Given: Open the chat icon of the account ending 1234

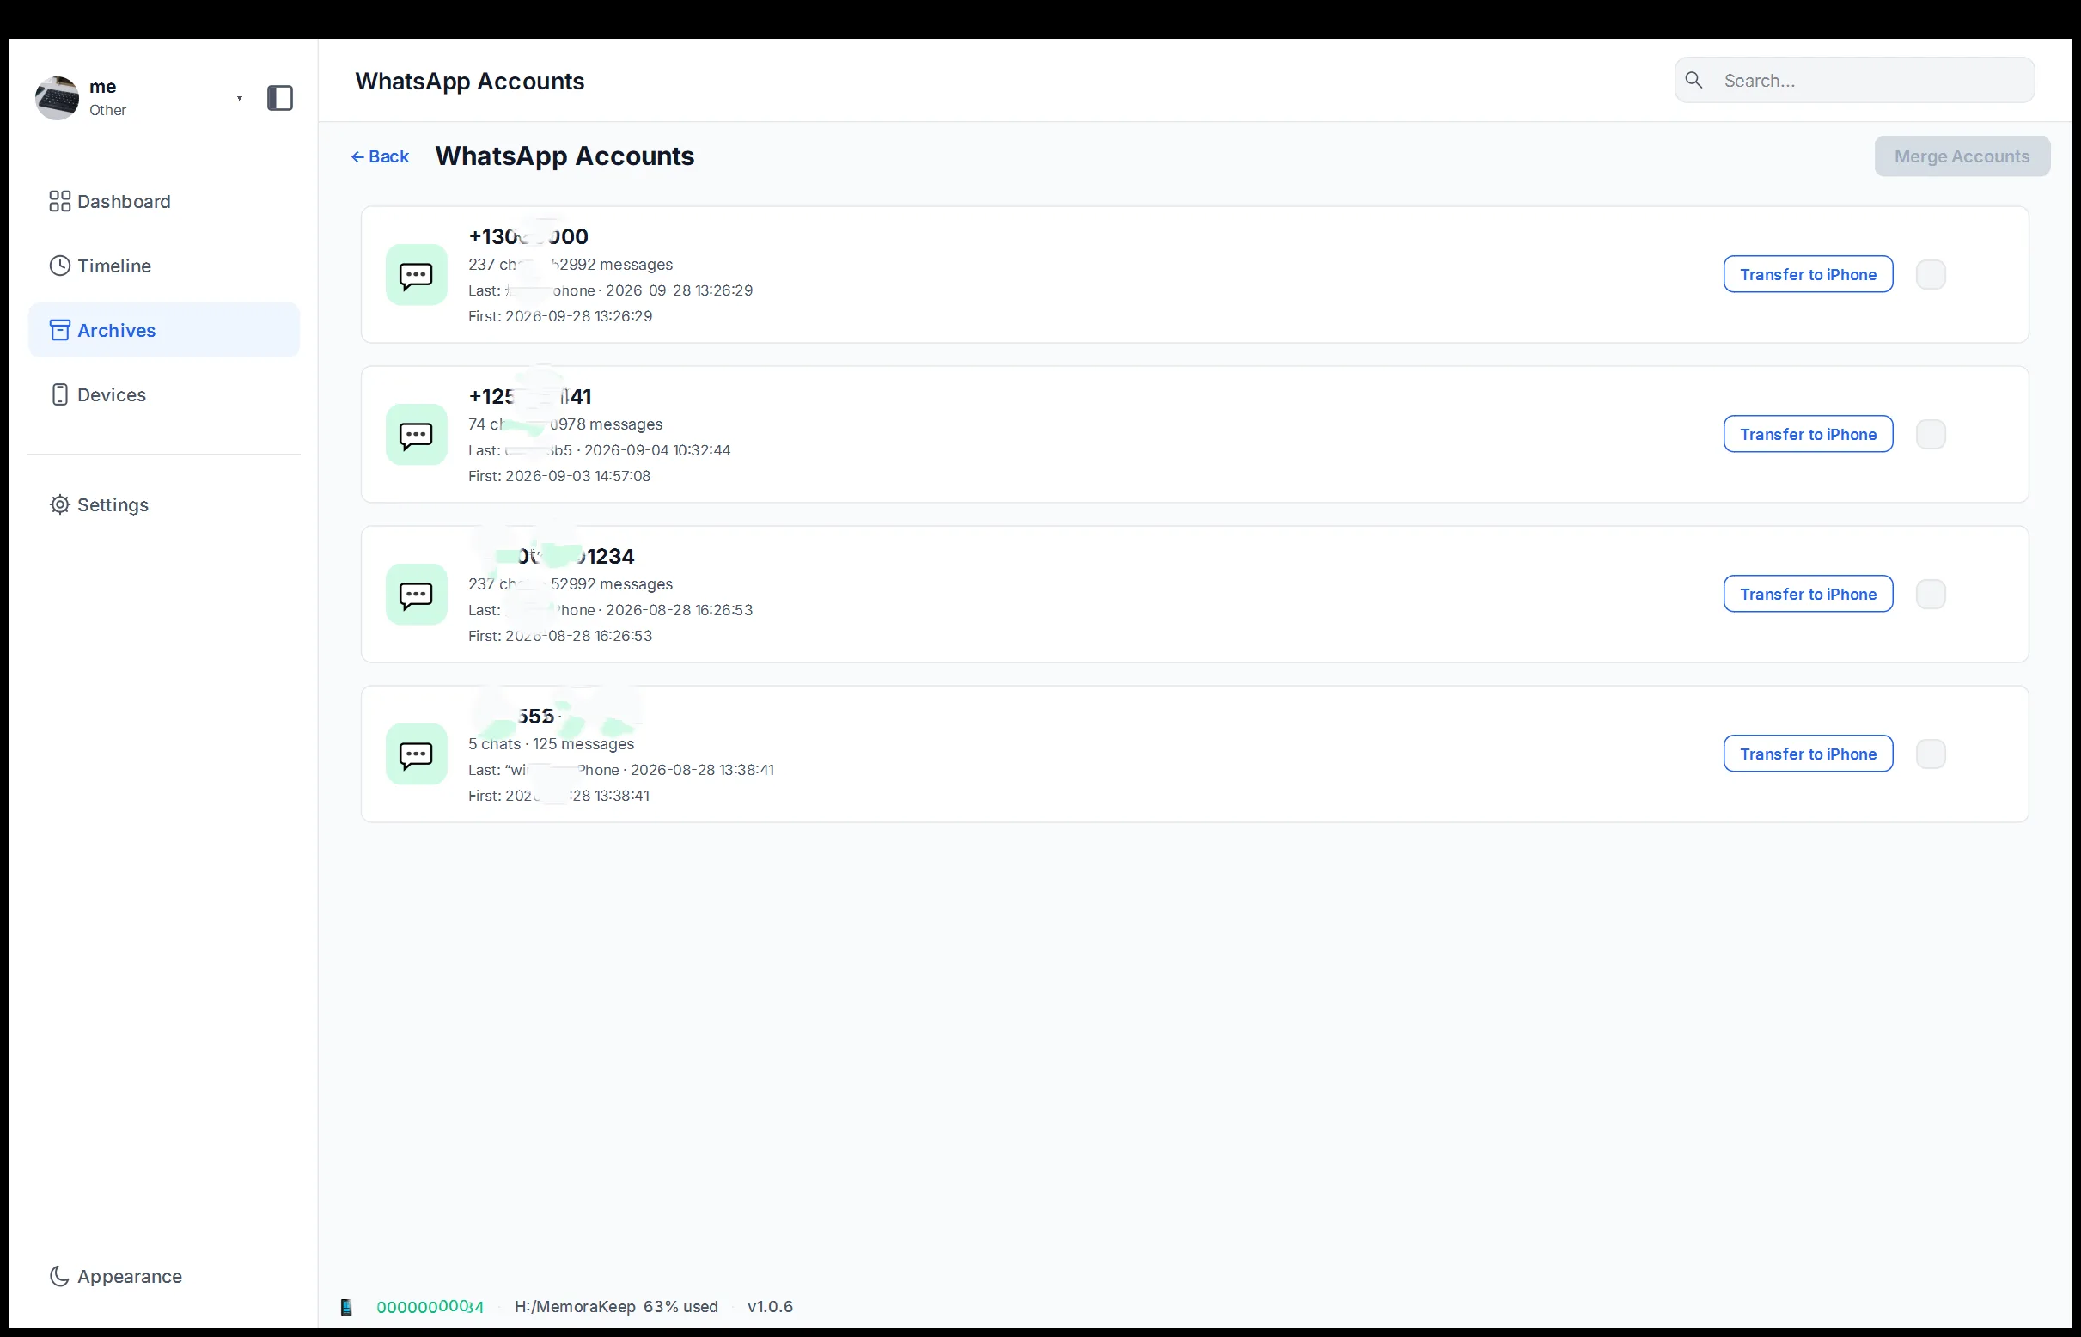Looking at the screenshot, I should tap(416, 595).
